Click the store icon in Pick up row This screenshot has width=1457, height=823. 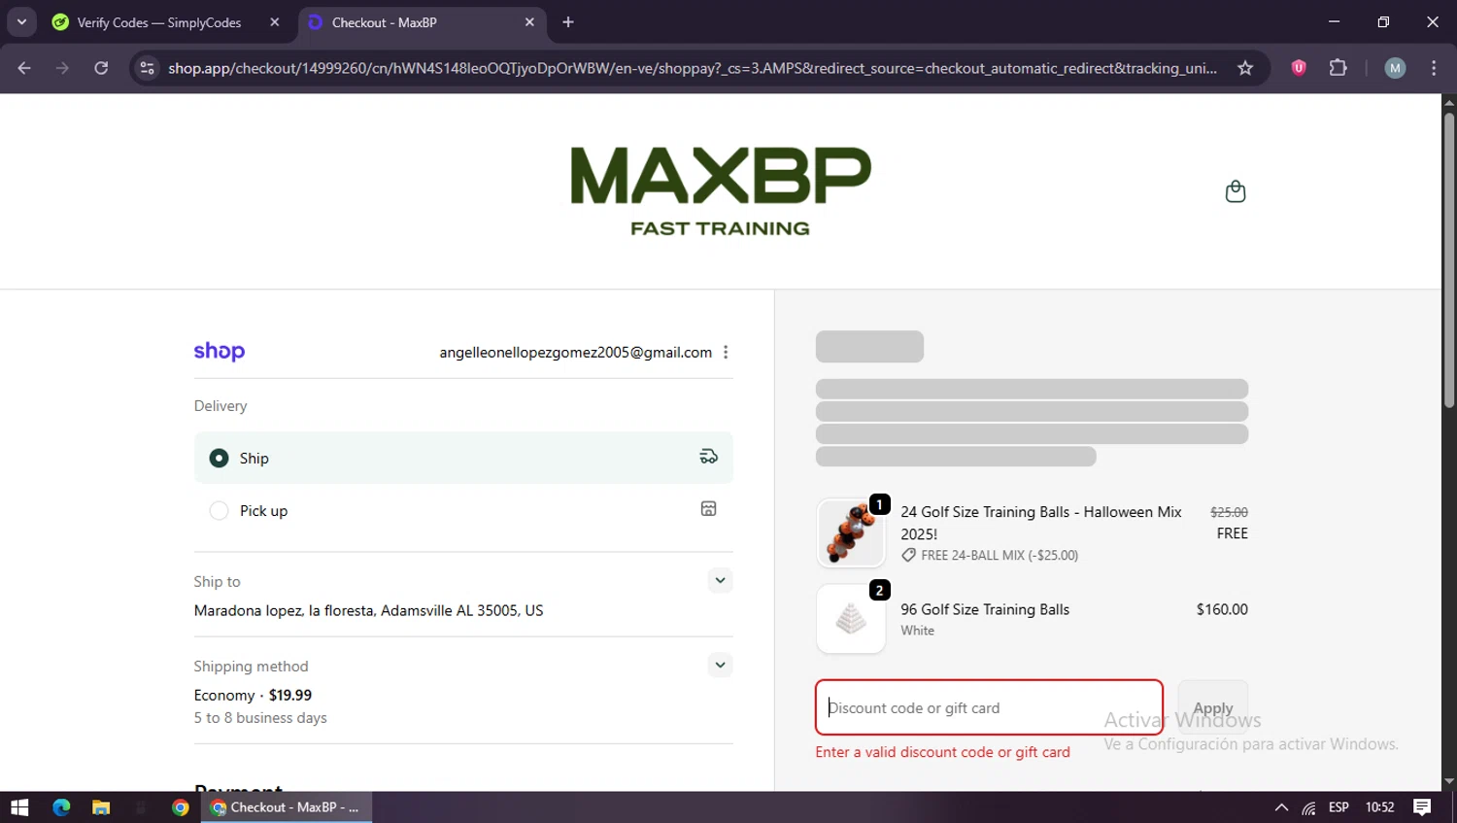(709, 509)
